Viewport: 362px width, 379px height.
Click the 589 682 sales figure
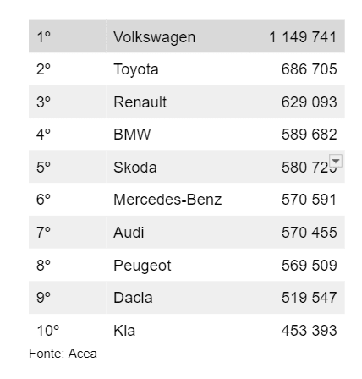(x=309, y=135)
